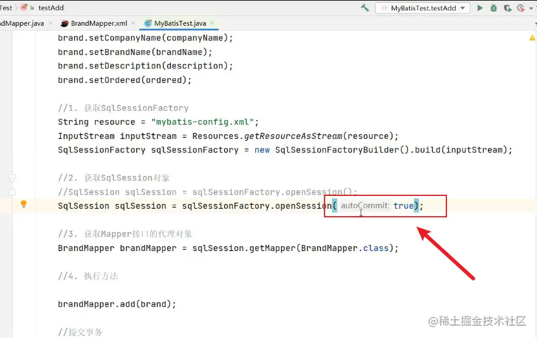Click the autoCommit: parameter hint
This screenshot has height=338, width=537.
click(x=365, y=206)
